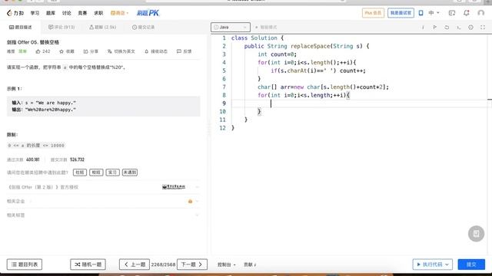Click the blue mobile device icon
The width and height of the screenshot is (492, 276).
pos(421,13)
